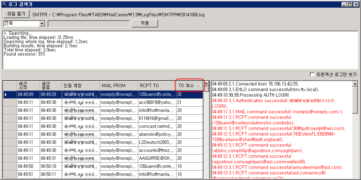Click session start time 04:49:50

pos(28,167)
